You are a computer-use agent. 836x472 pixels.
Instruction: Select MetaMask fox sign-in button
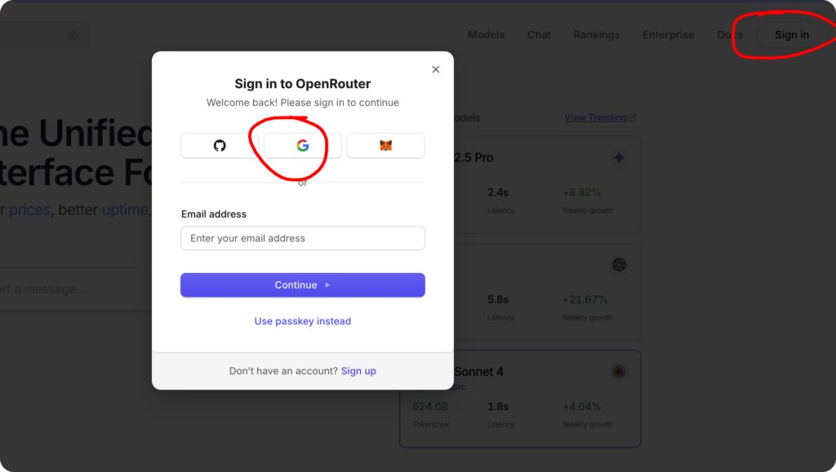tap(385, 146)
